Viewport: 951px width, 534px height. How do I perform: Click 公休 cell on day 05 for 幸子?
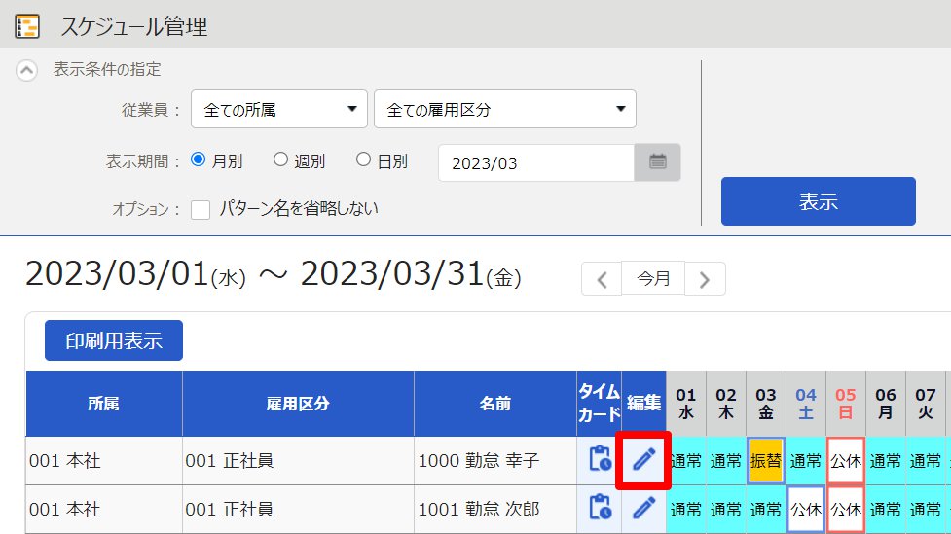point(846,461)
